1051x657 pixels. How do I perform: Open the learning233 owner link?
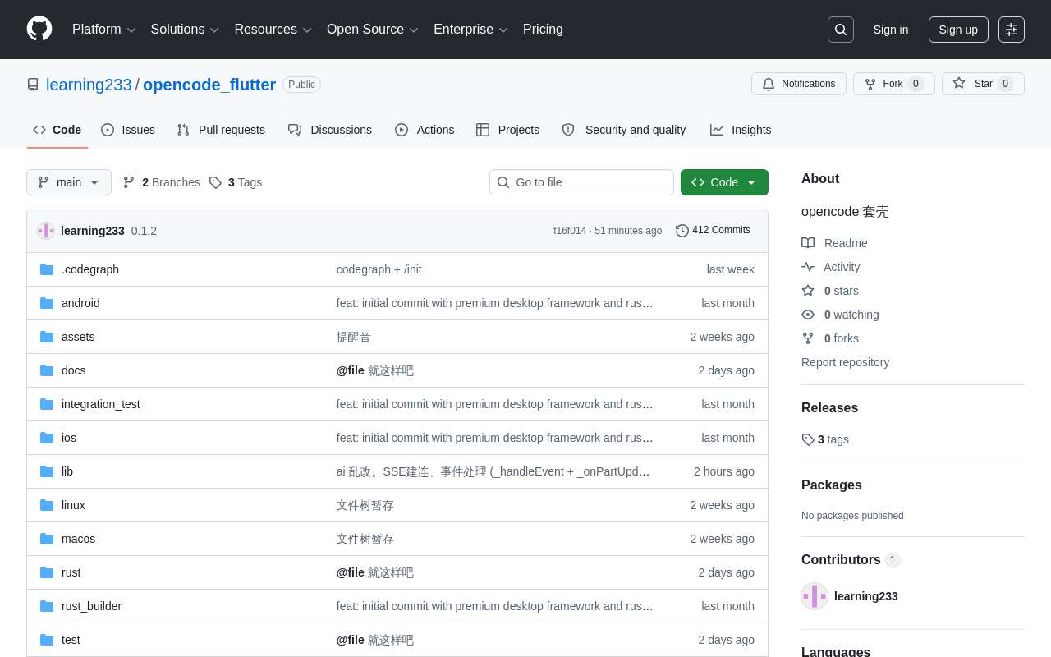[x=89, y=85]
